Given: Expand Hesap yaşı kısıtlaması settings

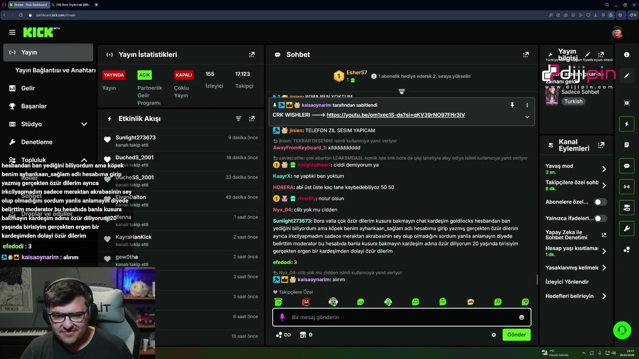Looking at the screenshot, I should 604,251.
